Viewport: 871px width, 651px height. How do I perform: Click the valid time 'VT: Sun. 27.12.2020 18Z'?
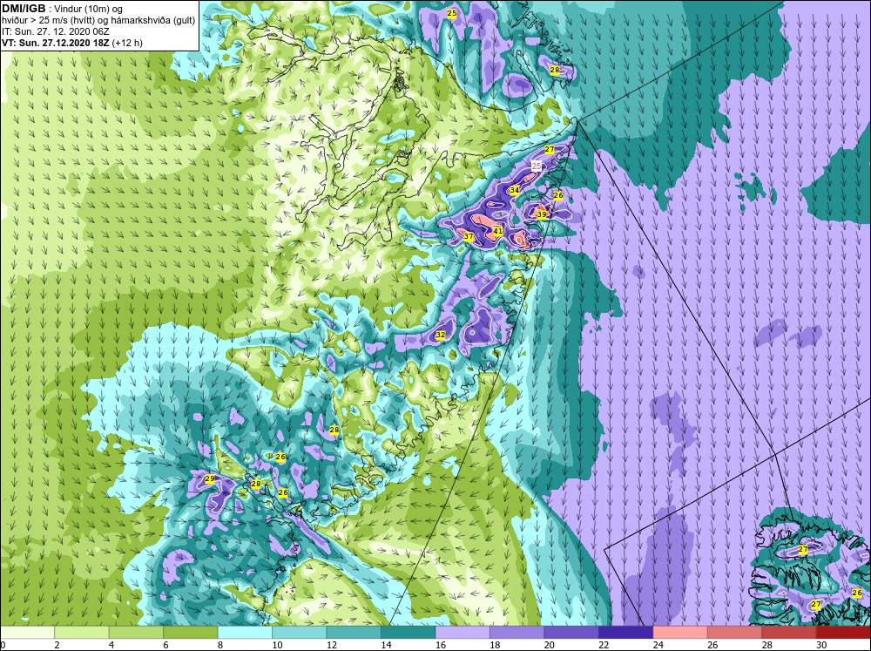[x=56, y=43]
